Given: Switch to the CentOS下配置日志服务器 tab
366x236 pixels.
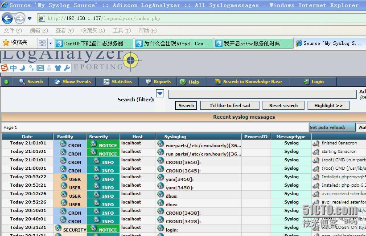Looking at the screenshot, I should [94, 44].
